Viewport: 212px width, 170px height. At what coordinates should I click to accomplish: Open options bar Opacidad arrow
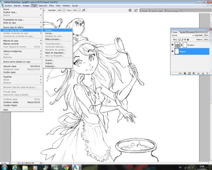(63, 10)
